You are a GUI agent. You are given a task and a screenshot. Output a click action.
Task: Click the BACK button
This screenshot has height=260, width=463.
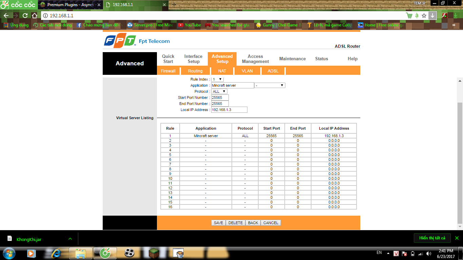click(253, 223)
